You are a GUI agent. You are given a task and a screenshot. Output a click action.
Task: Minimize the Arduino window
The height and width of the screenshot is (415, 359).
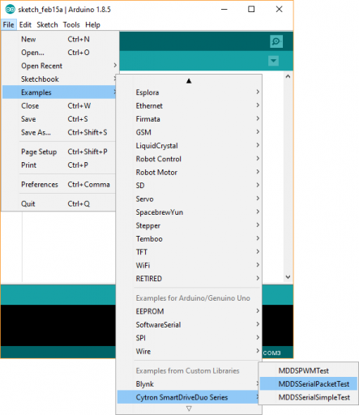point(224,9)
